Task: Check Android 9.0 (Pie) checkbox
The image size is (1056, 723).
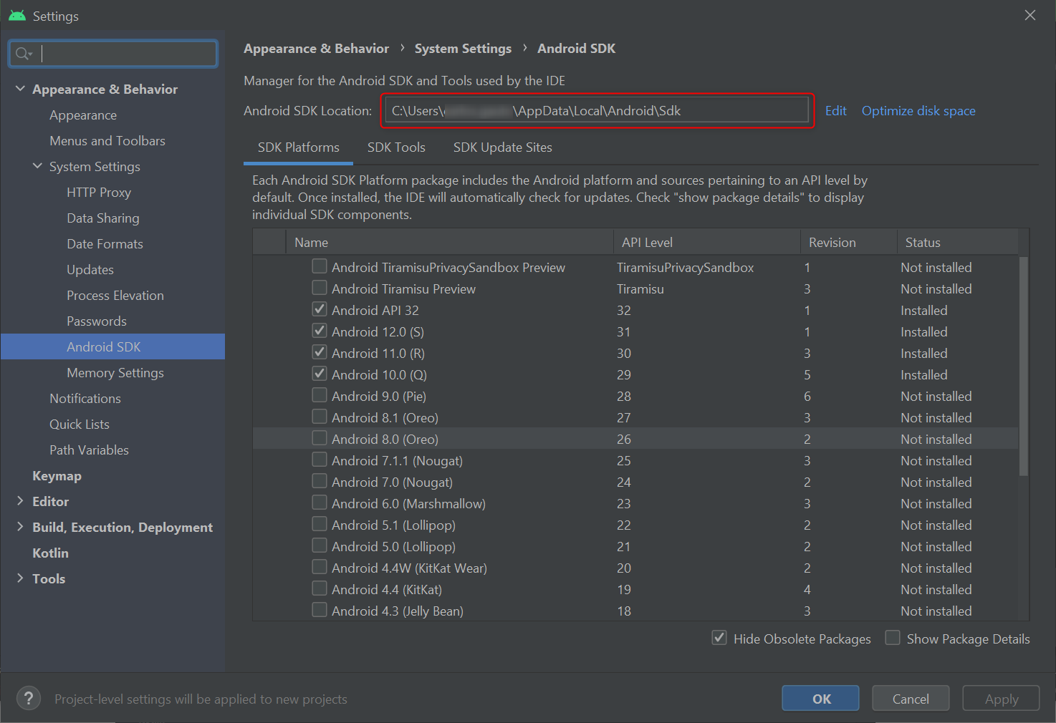Action: pos(320,395)
